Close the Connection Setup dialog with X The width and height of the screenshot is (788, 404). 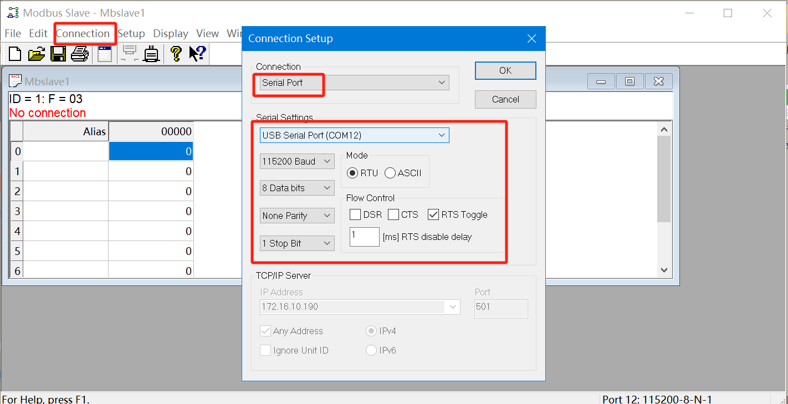pos(531,39)
